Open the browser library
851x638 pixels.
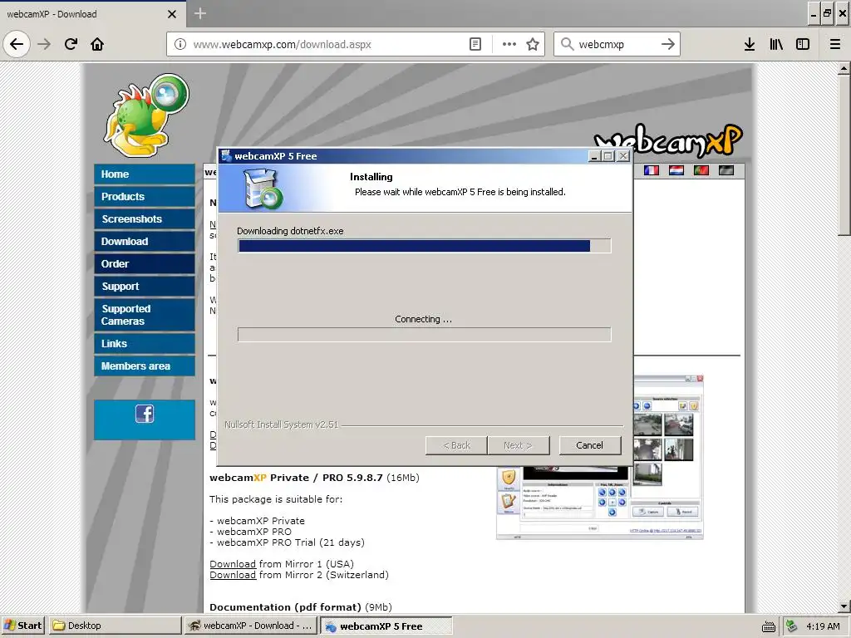[x=776, y=44]
